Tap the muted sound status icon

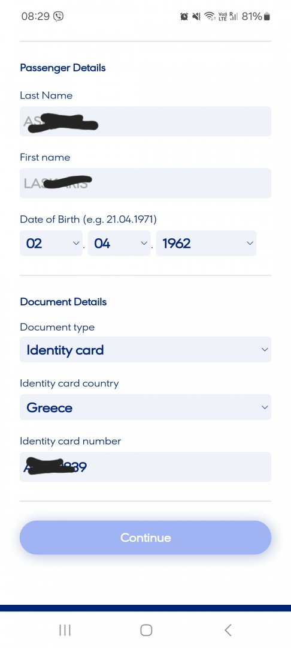coord(196,17)
